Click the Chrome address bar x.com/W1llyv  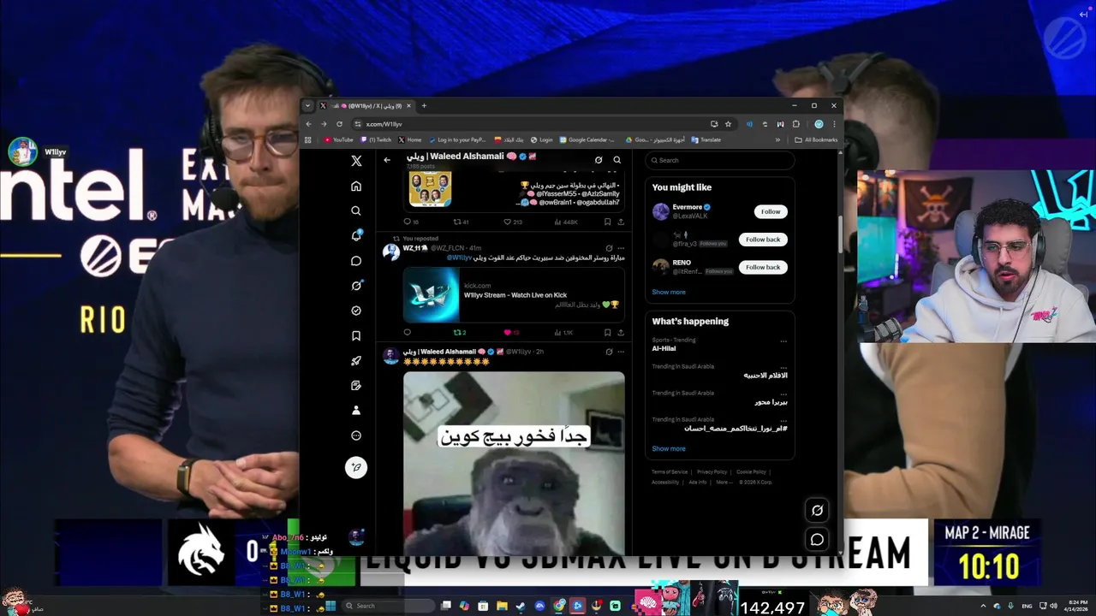[531, 124]
